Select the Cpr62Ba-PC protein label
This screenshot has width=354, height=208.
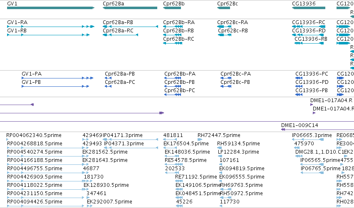120,82
